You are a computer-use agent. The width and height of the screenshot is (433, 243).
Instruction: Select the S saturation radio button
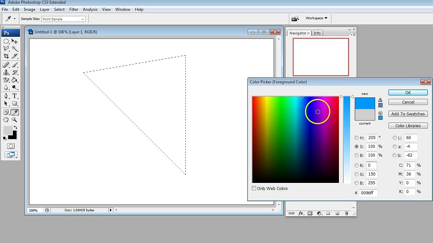(x=357, y=146)
